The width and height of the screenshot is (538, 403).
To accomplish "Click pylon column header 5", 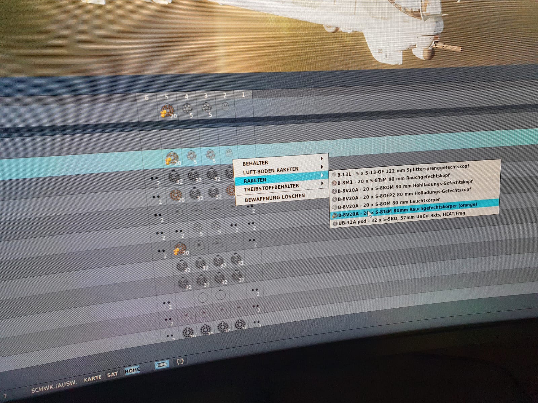I will [x=166, y=97].
